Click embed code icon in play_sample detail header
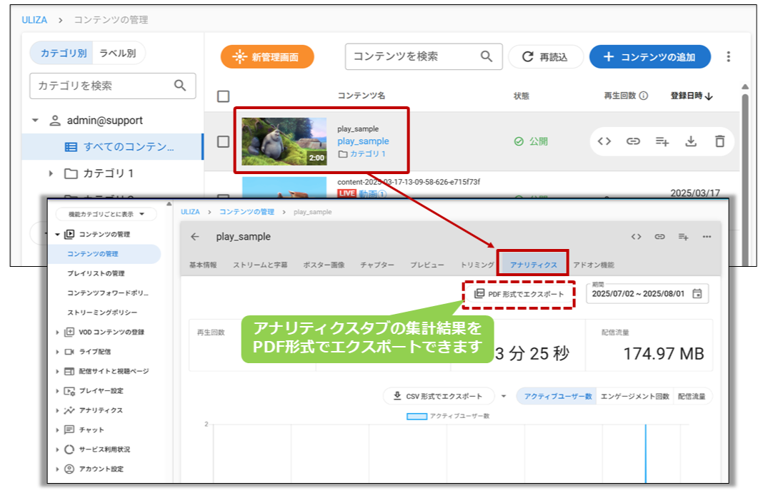The image size is (763, 493). tap(636, 237)
